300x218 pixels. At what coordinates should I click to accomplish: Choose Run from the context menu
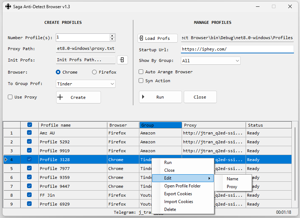click(x=183, y=163)
